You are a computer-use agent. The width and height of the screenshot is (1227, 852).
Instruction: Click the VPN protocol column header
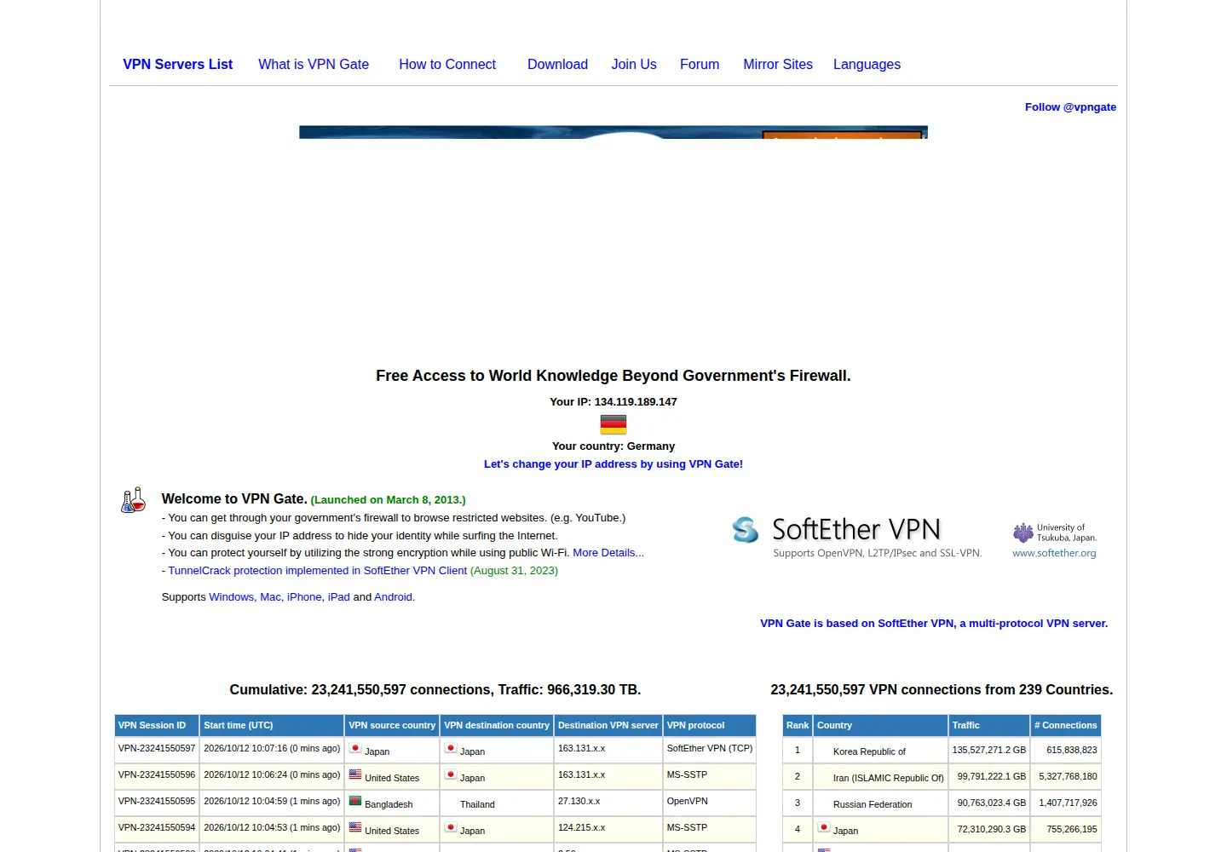pos(710,725)
